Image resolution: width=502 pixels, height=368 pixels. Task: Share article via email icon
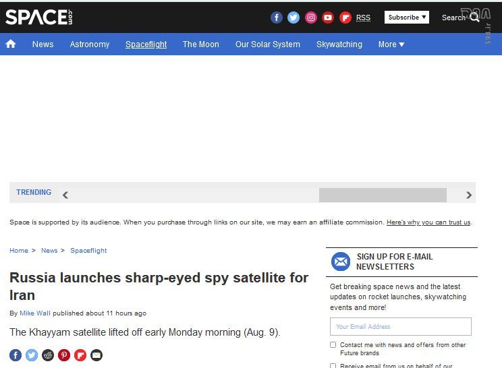tap(96, 355)
